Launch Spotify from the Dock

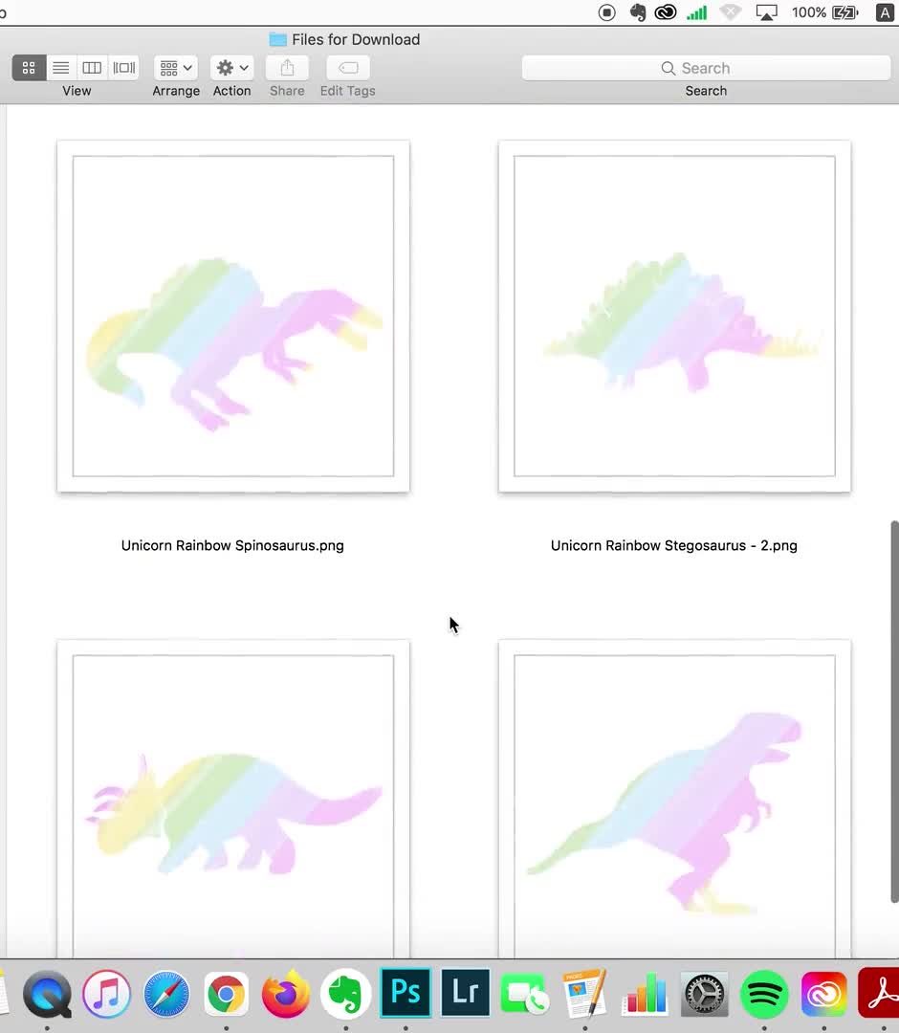(x=764, y=993)
